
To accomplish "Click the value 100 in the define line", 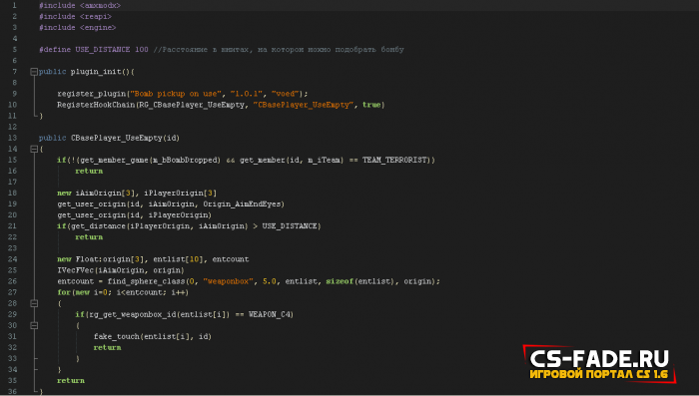I will click(142, 50).
